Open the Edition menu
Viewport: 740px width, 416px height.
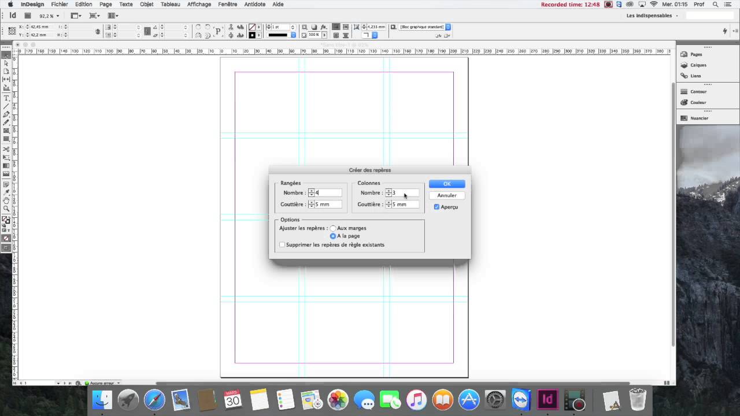click(x=83, y=4)
